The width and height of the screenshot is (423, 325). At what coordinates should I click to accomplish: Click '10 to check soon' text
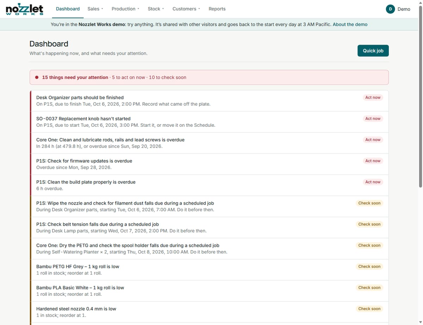tap(167, 77)
